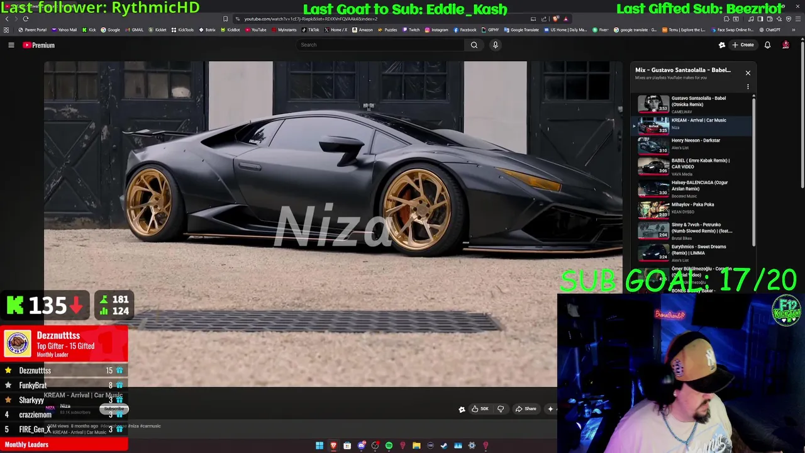Dislike the video with thumbs down

[501, 409]
